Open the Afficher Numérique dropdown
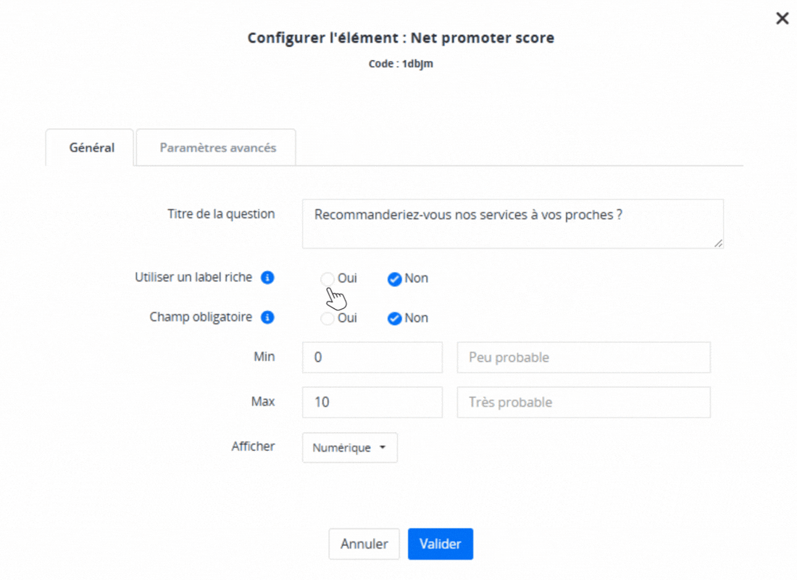 (350, 448)
